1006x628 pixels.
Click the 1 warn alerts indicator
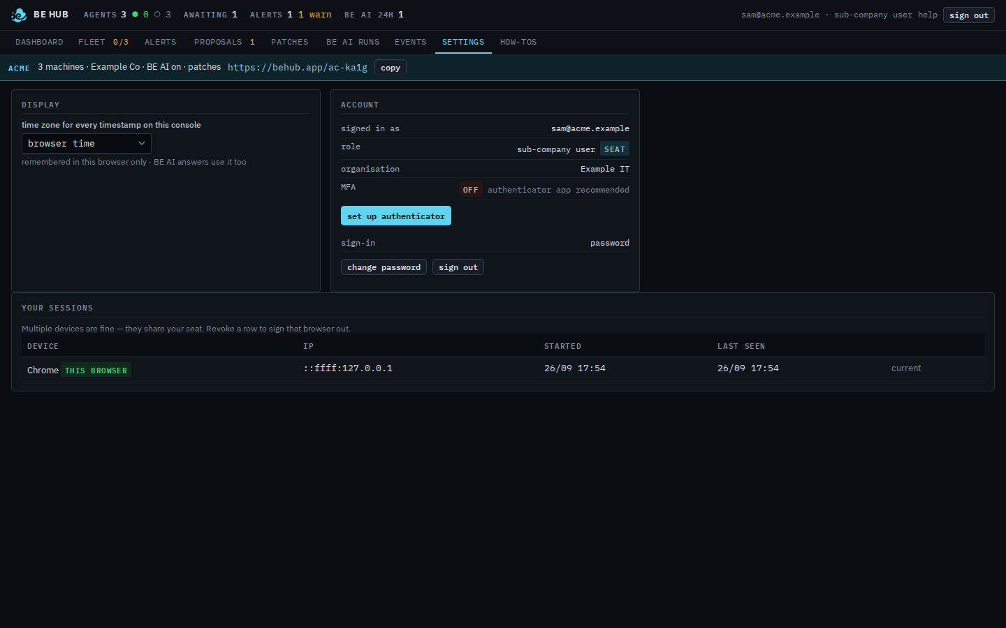(x=315, y=15)
